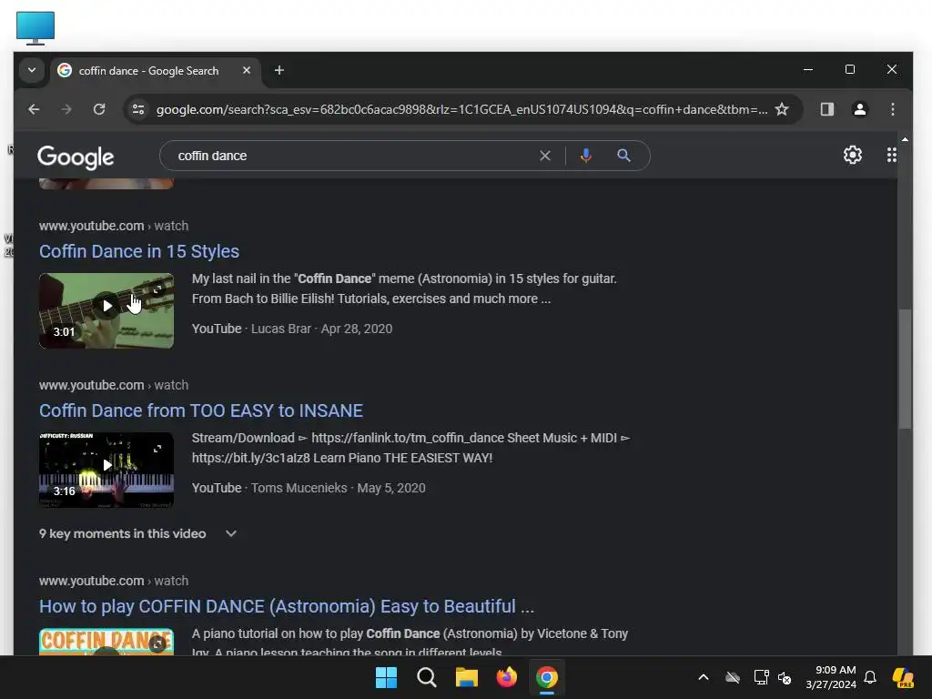
Task: Go to Google home via the logo
Action: (76, 157)
